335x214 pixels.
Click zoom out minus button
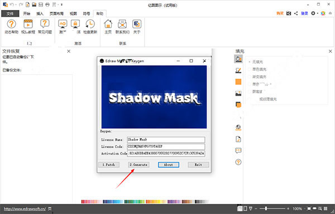coord(256,208)
